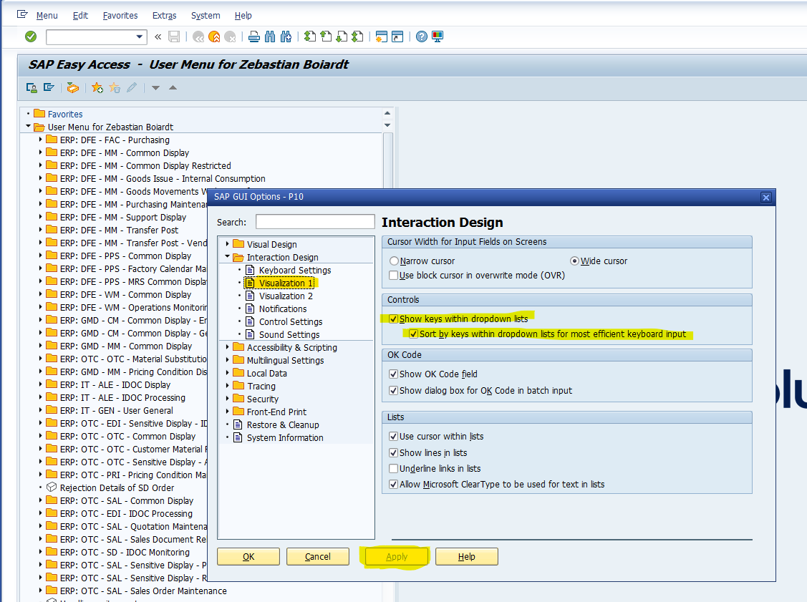Click the Apply button
This screenshot has height=602, width=807.
click(x=396, y=556)
